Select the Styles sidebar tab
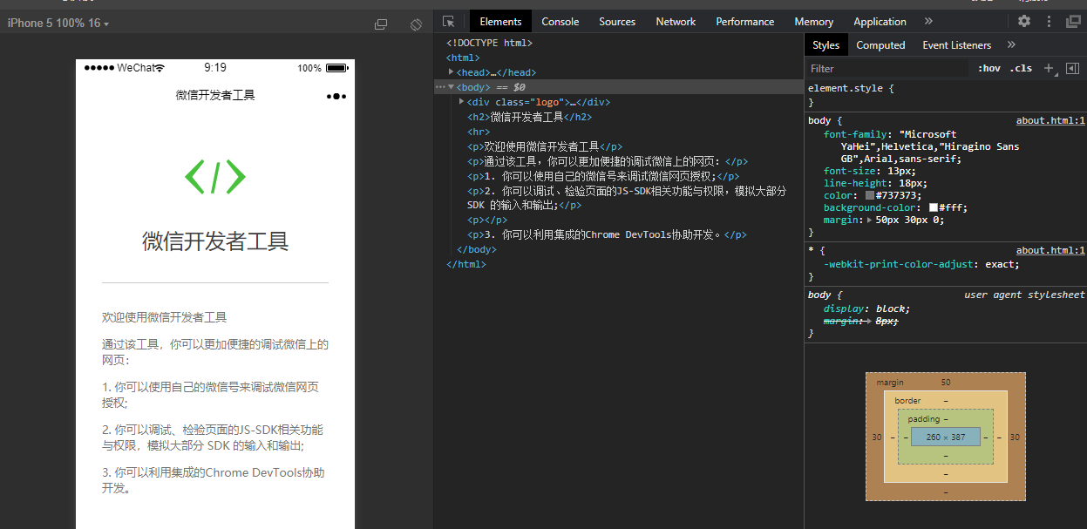Image resolution: width=1087 pixels, height=529 pixels. [x=825, y=45]
